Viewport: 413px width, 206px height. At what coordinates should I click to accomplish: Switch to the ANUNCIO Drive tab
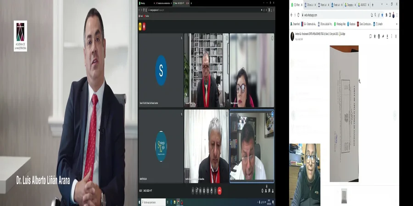point(364,5)
